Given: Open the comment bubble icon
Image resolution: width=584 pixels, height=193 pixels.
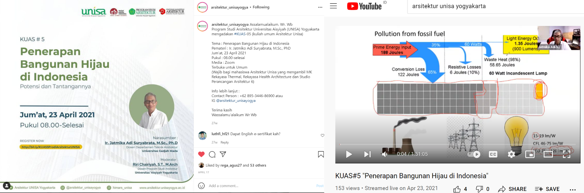Looking at the screenshot, I should tap(212, 154).
